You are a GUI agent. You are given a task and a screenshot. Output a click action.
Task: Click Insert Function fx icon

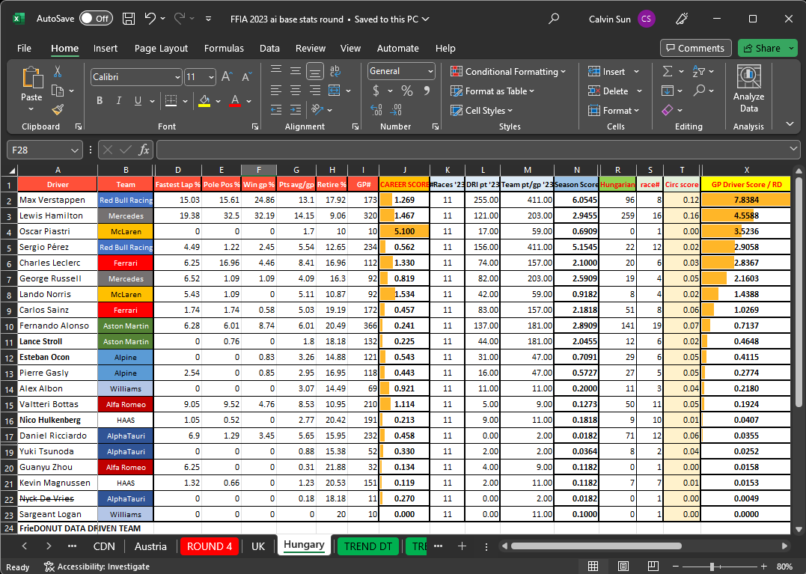pos(144,150)
